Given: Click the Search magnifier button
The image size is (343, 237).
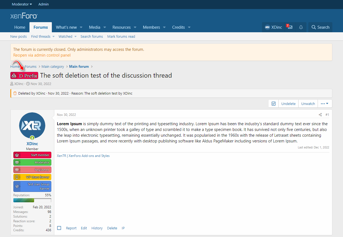Looking at the screenshot, I should pos(320,27).
